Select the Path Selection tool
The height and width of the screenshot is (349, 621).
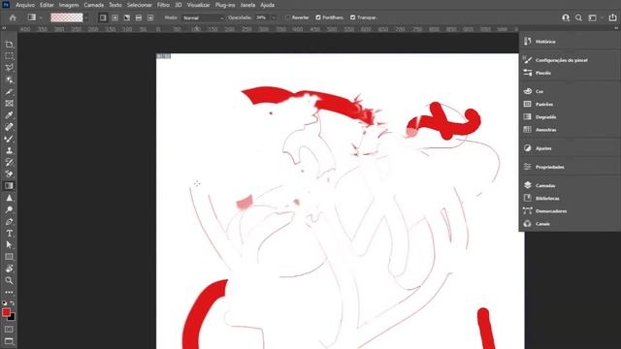[9, 245]
